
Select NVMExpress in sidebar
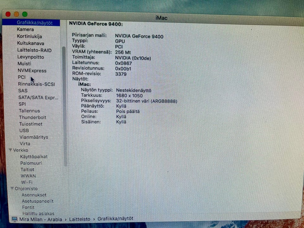point(32,71)
